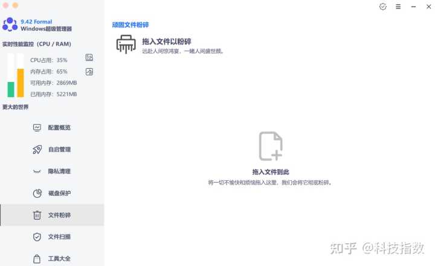Click the 顽固文件粉碎 heading link
This screenshot has height=266, width=435.
pos(130,25)
